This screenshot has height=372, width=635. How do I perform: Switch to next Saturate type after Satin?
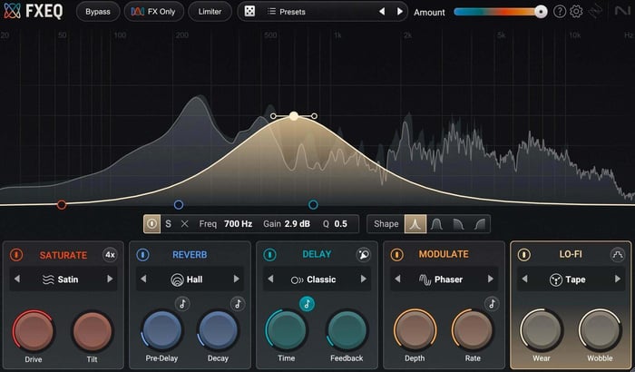pos(110,279)
